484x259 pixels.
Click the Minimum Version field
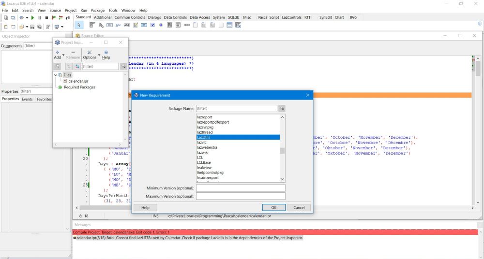click(x=241, y=188)
